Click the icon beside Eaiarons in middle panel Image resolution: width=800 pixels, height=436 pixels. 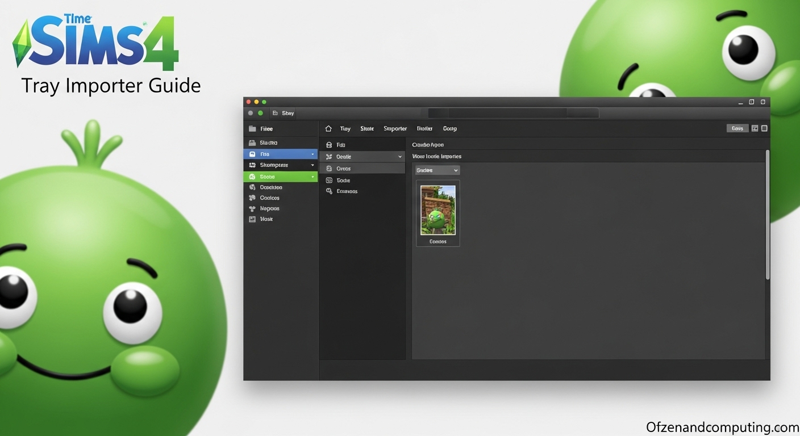[x=329, y=191]
